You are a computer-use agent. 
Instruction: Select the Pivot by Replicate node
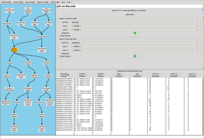[x=7, y=76]
